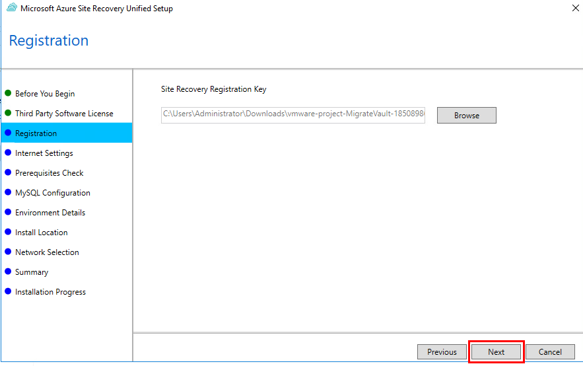Go back with the Previous button

pos(442,352)
